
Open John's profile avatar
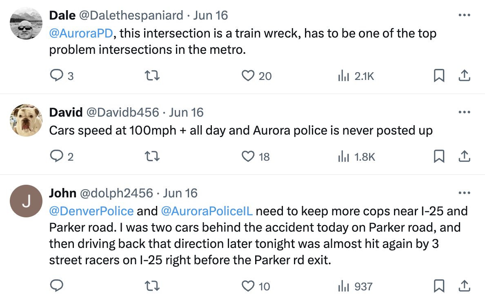26,201
